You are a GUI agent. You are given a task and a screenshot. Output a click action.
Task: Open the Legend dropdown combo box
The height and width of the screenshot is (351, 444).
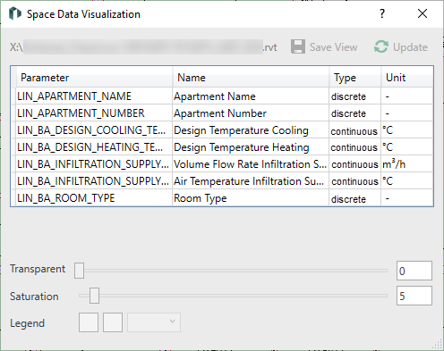154,322
